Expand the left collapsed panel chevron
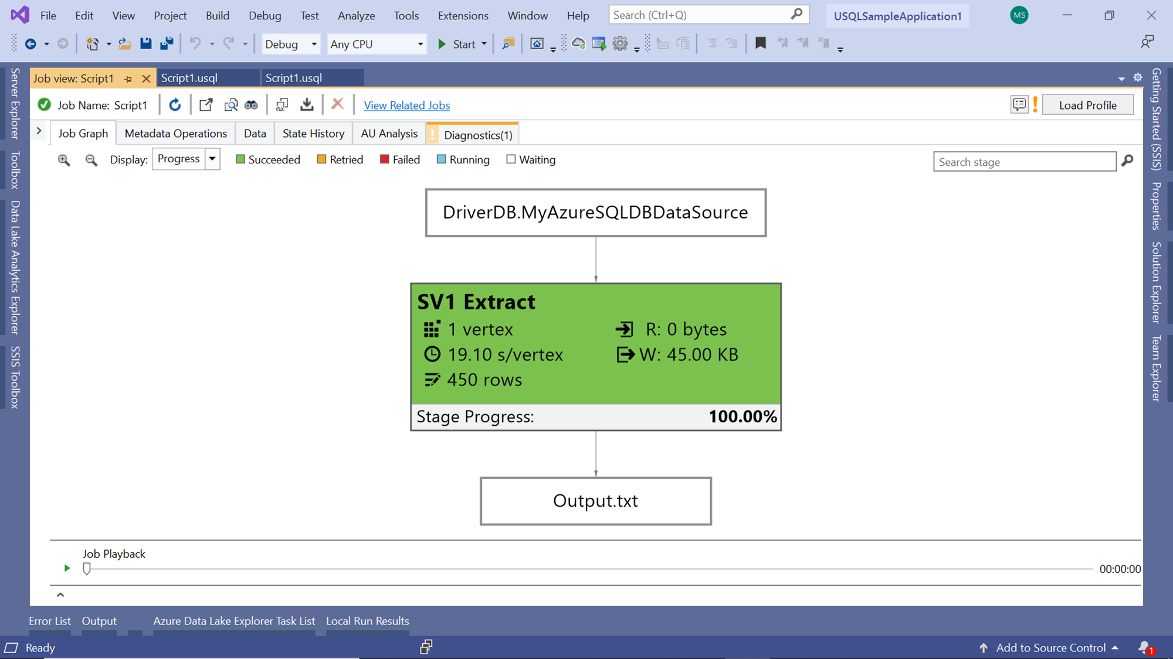Viewport: 1173px width, 659px height. pos(39,131)
